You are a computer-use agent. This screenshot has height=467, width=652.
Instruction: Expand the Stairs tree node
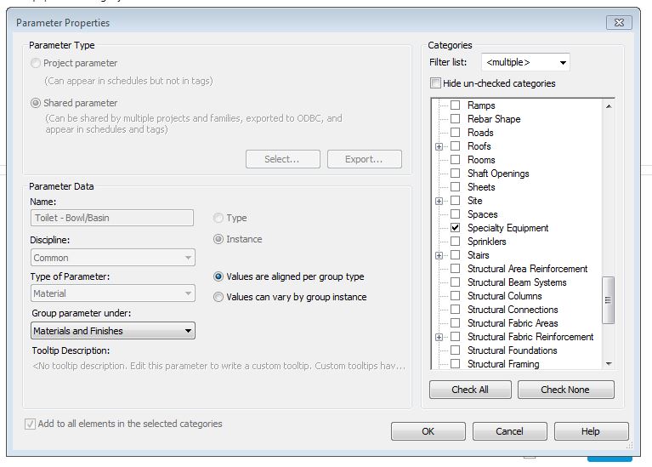pos(439,255)
